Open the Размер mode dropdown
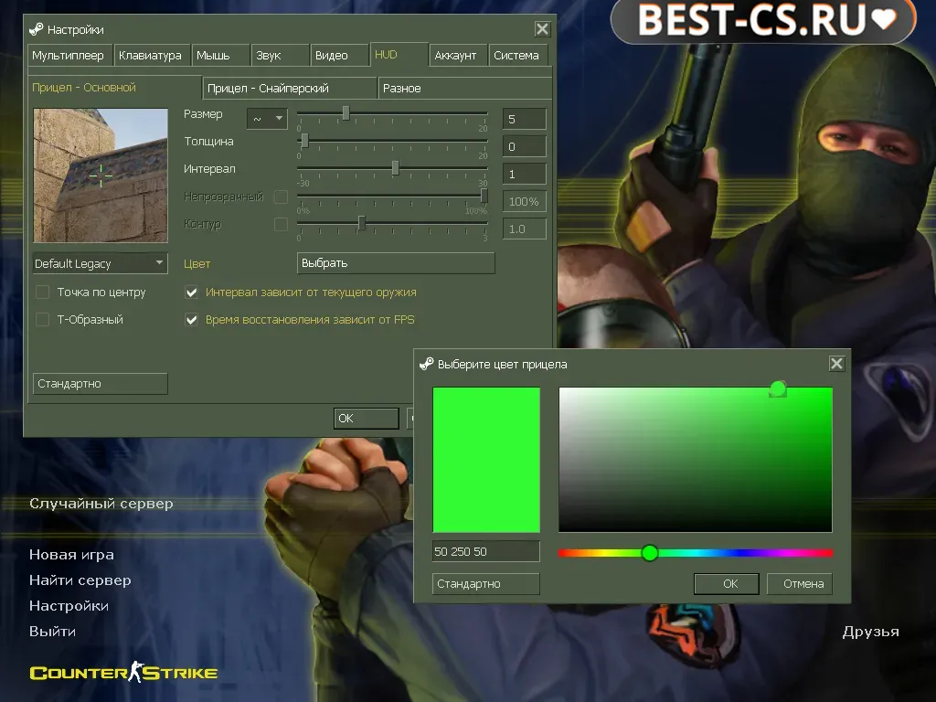This screenshot has width=936, height=702. 267,118
